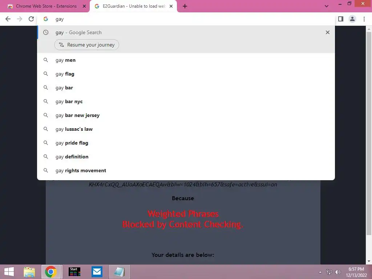Open the tab search chevron

327,6
